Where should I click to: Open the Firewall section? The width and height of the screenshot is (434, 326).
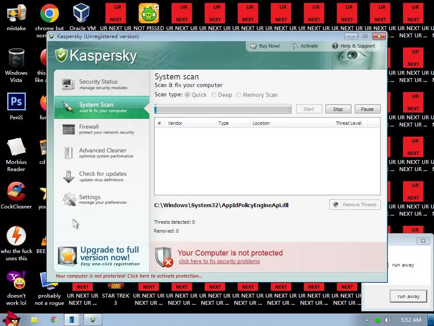(x=101, y=129)
